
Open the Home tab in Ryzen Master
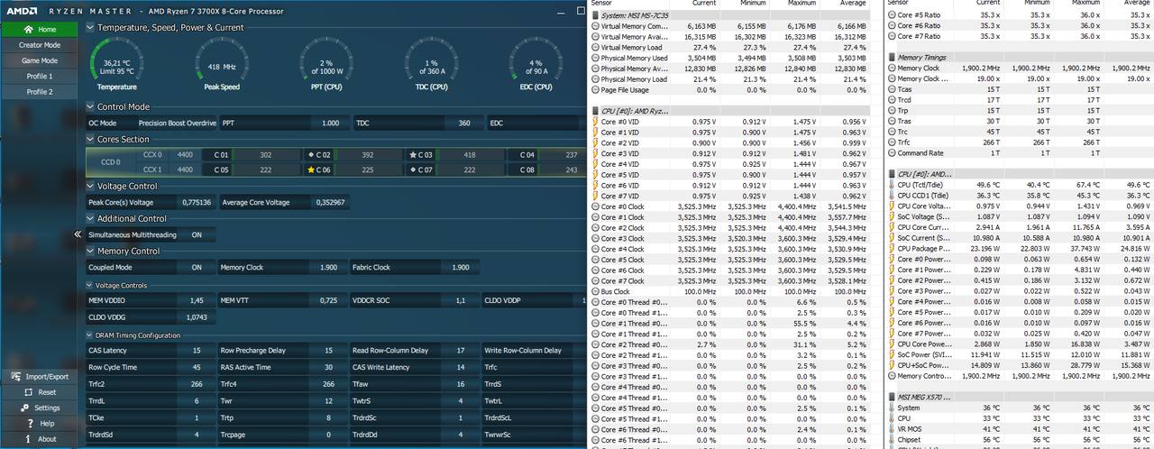point(40,29)
